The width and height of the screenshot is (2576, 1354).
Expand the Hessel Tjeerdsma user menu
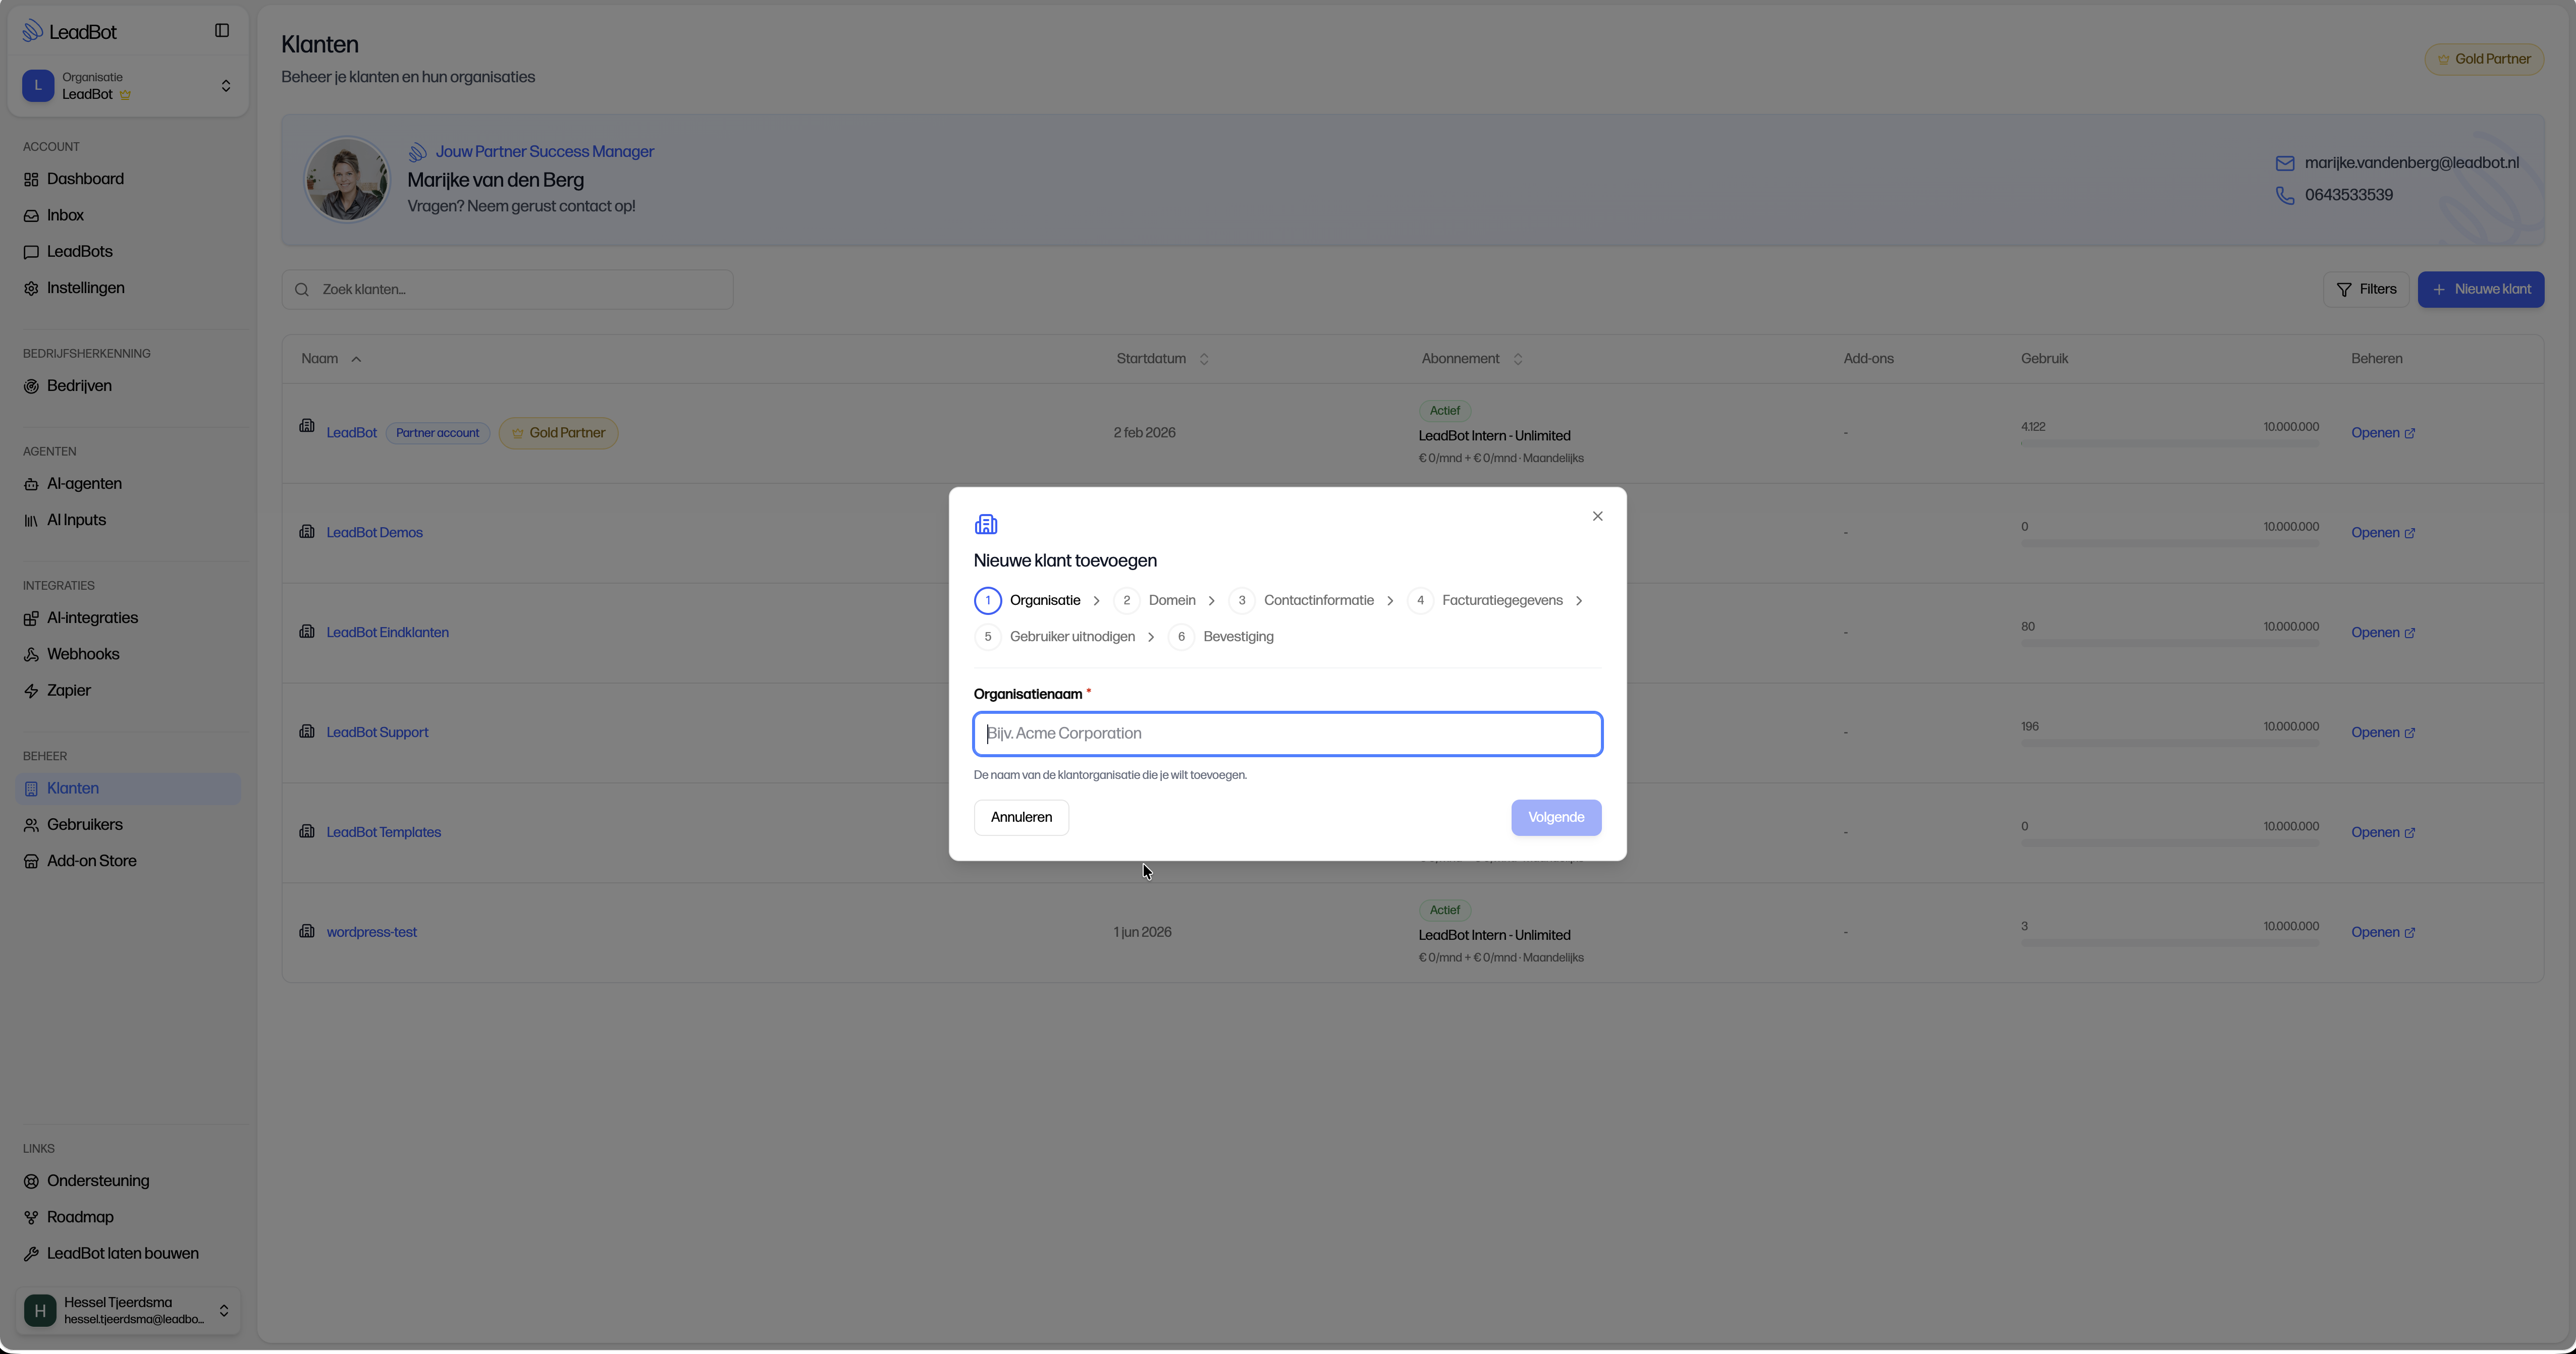pos(128,1310)
